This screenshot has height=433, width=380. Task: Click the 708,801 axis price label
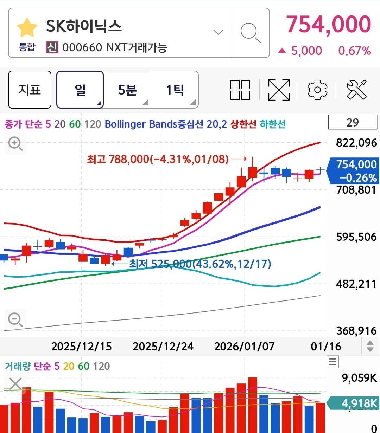coord(356,190)
